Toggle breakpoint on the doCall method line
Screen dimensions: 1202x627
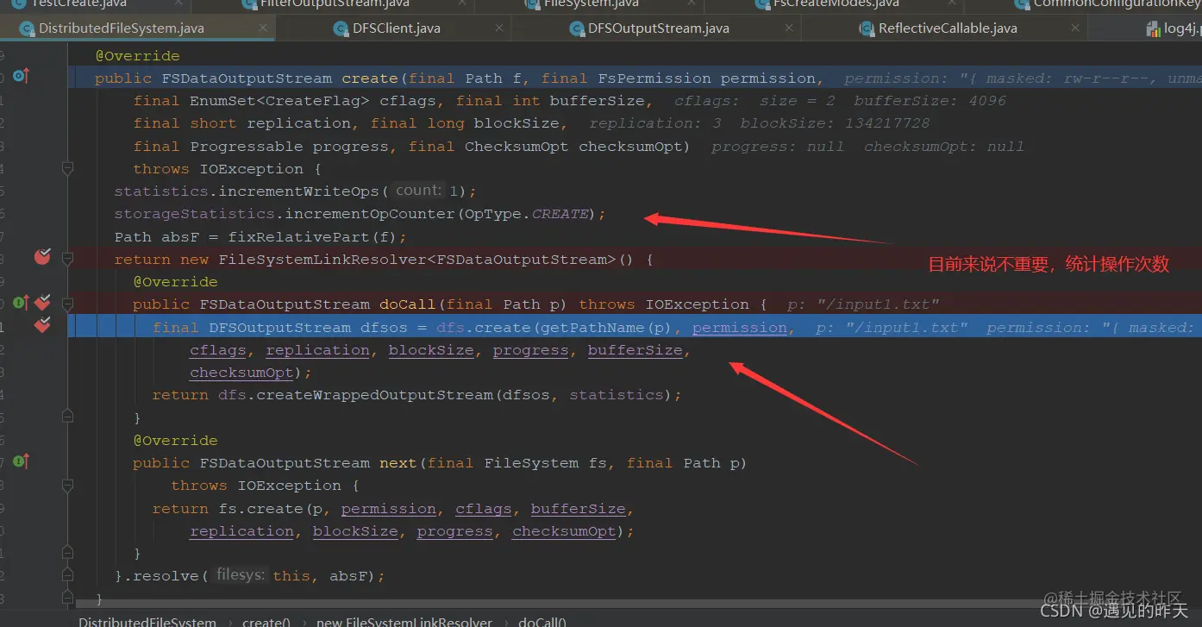click(42, 302)
